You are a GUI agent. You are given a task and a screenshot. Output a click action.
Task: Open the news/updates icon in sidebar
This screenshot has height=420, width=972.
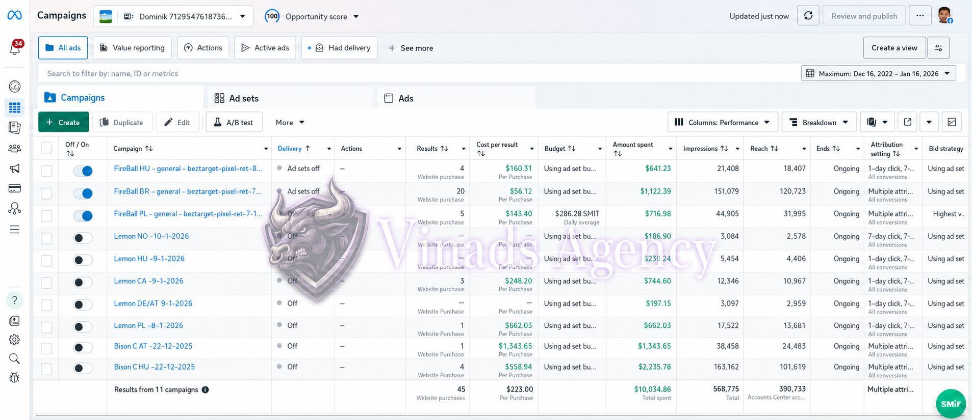[15, 321]
